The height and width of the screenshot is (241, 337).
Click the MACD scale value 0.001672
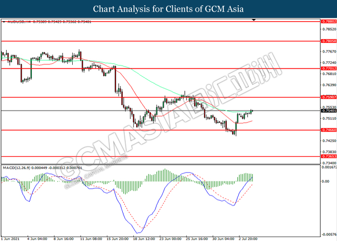click(329, 167)
